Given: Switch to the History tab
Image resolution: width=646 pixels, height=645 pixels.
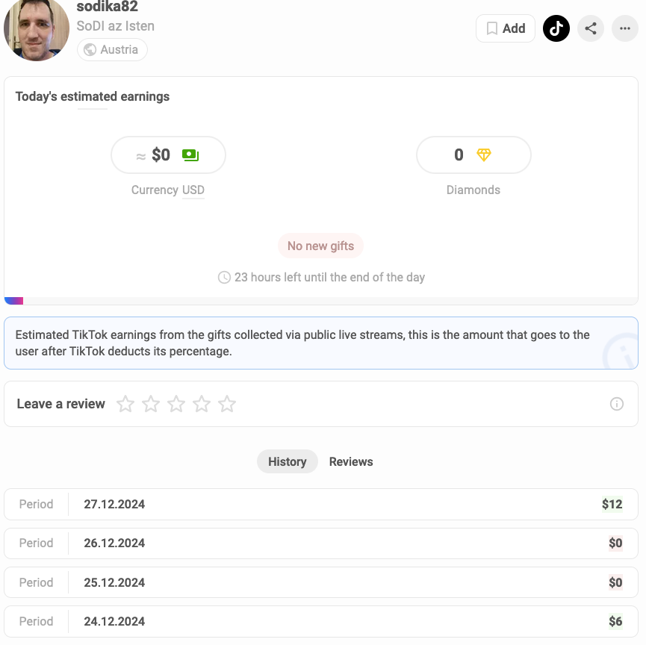Looking at the screenshot, I should click(288, 461).
